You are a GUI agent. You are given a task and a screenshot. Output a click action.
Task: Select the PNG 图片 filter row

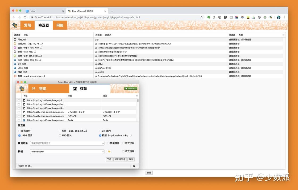point(147,72)
